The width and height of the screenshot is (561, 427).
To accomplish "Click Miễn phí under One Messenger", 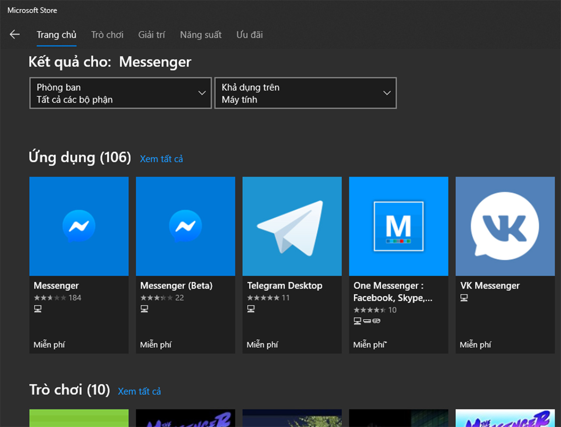I will pyautogui.click(x=369, y=345).
